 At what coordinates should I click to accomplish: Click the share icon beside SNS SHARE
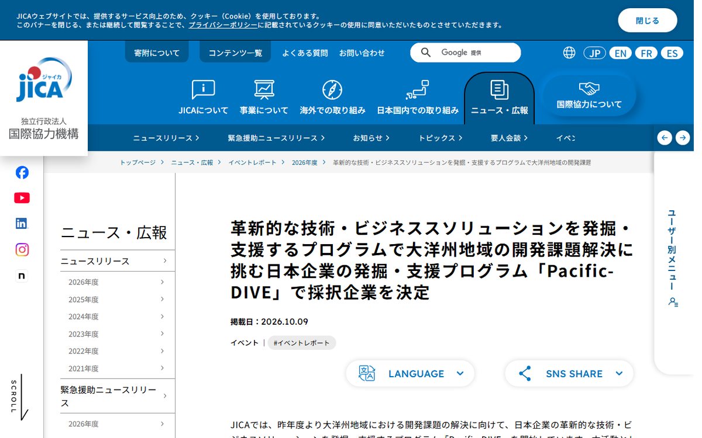pyautogui.click(x=525, y=374)
